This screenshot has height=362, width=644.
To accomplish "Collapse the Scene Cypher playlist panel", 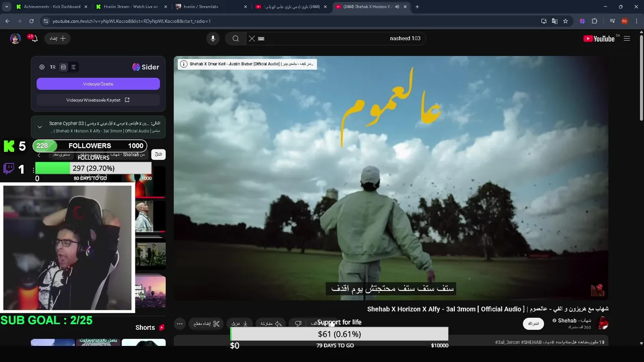I will coord(40,127).
